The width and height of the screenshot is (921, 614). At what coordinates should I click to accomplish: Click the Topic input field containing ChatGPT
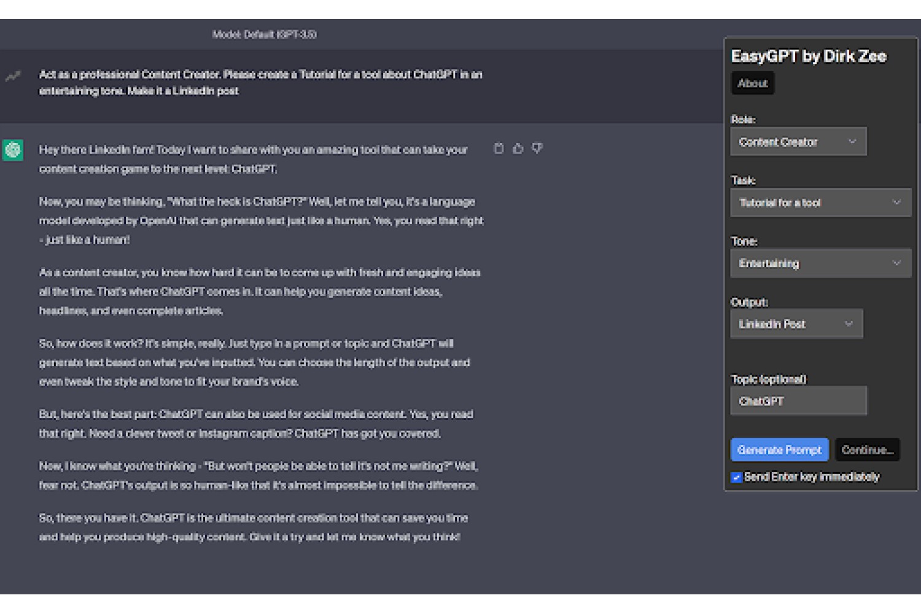tap(798, 401)
